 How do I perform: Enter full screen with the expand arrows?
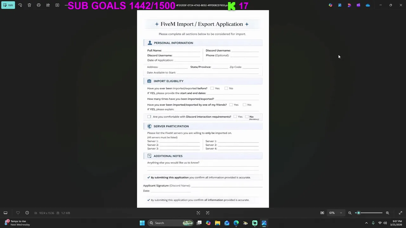[x=400, y=213]
